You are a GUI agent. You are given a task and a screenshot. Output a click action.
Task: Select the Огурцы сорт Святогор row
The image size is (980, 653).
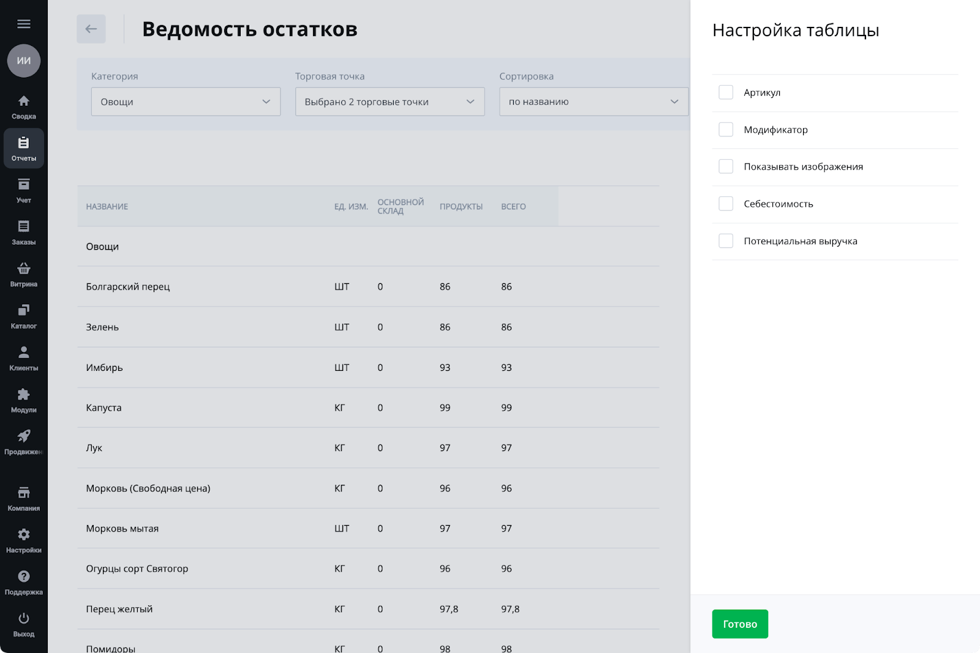click(x=368, y=569)
